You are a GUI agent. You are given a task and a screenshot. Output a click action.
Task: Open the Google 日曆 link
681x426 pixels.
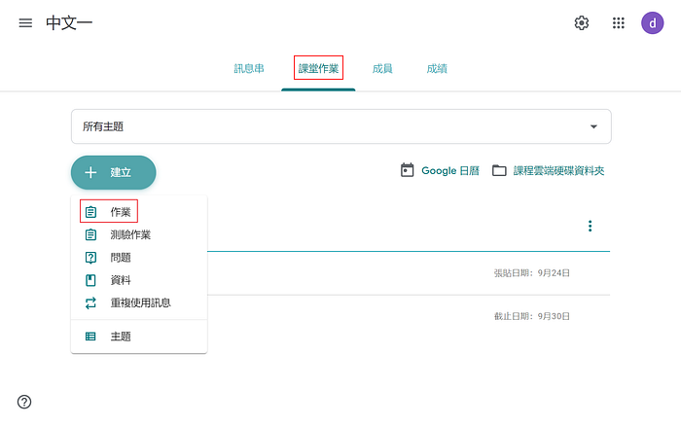click(x=450, y=170)
